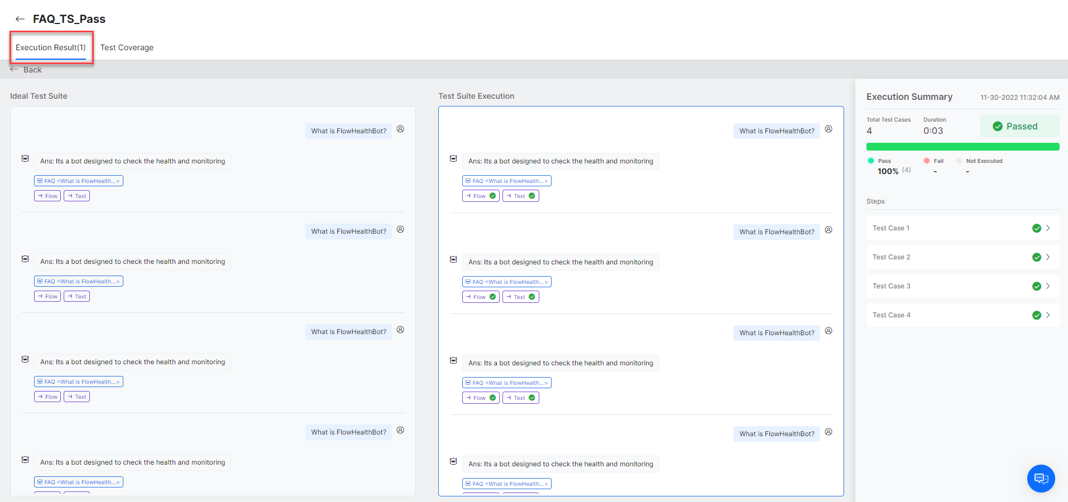This screenshot has width=1068, height=502.
Task: Click first FAQ tag in Ideal Test Suite
Action: pyautogui.click(x=79, y=181)
